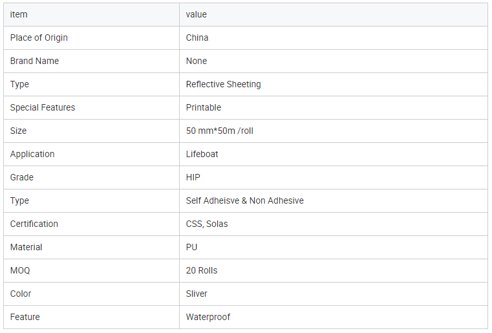The width and height of the screenshot is (492, 333).
Task: Select the 'Special Features' label cell
Action: pyautogui.click(x=43, y=107)
